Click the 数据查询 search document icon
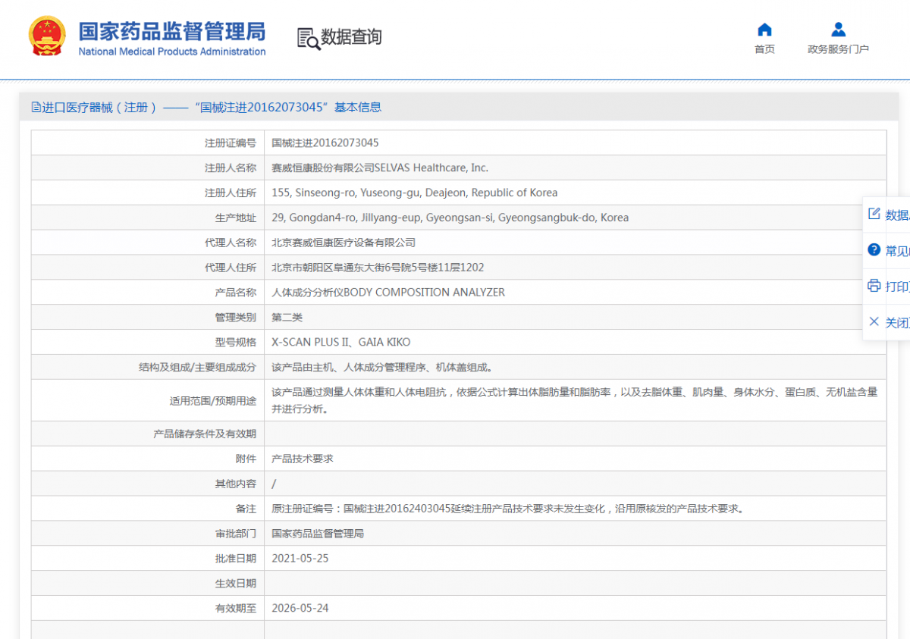The height and width of the screenshot is (639, 910). pyautogui.click(x=308, y=39)
